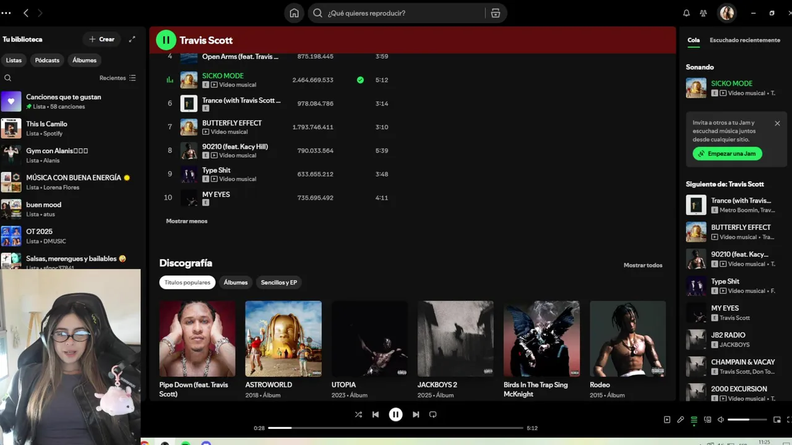This screenshot has height=445, width=792.
Task: Pause from the green Travis Scott header button
Action: 166,40
